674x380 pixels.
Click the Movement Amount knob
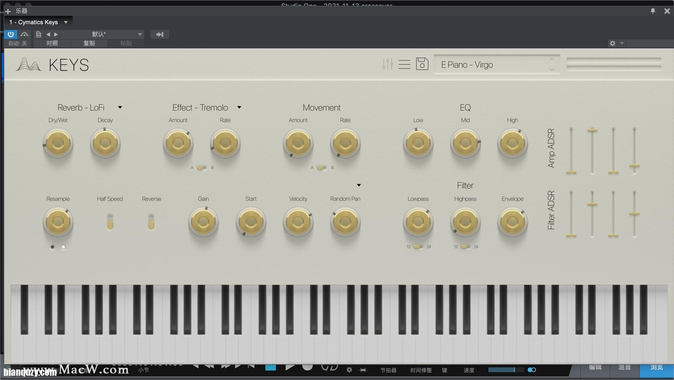(x=298, y=143)
